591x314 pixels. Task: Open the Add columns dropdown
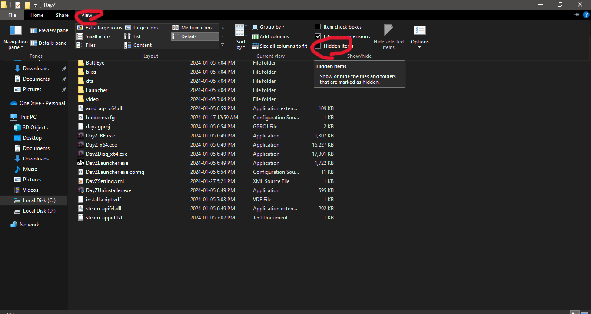(x=272, y=36)
